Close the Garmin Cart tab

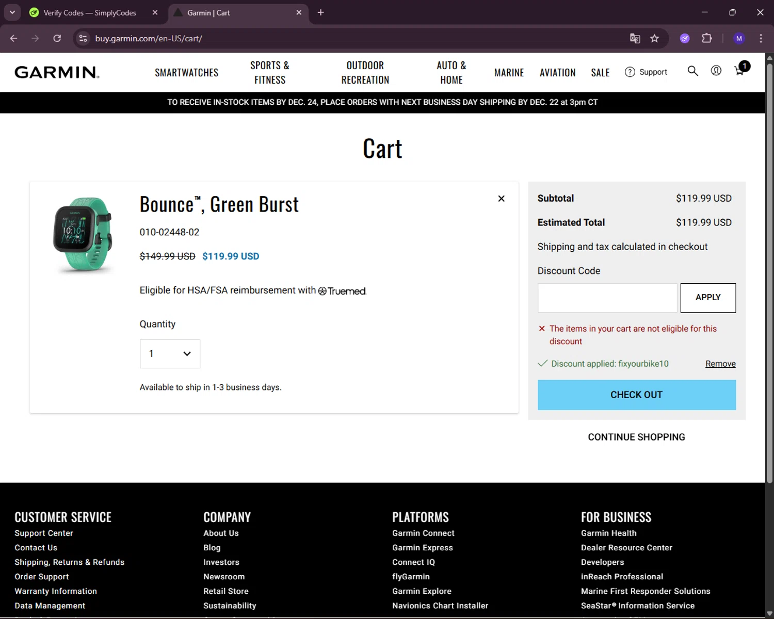[299, 12]
